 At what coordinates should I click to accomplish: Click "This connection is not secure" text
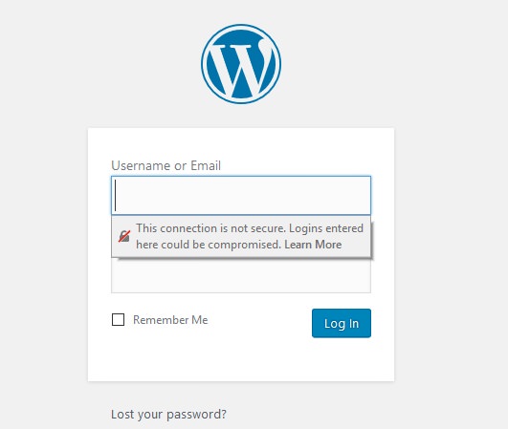coord(210,228)
